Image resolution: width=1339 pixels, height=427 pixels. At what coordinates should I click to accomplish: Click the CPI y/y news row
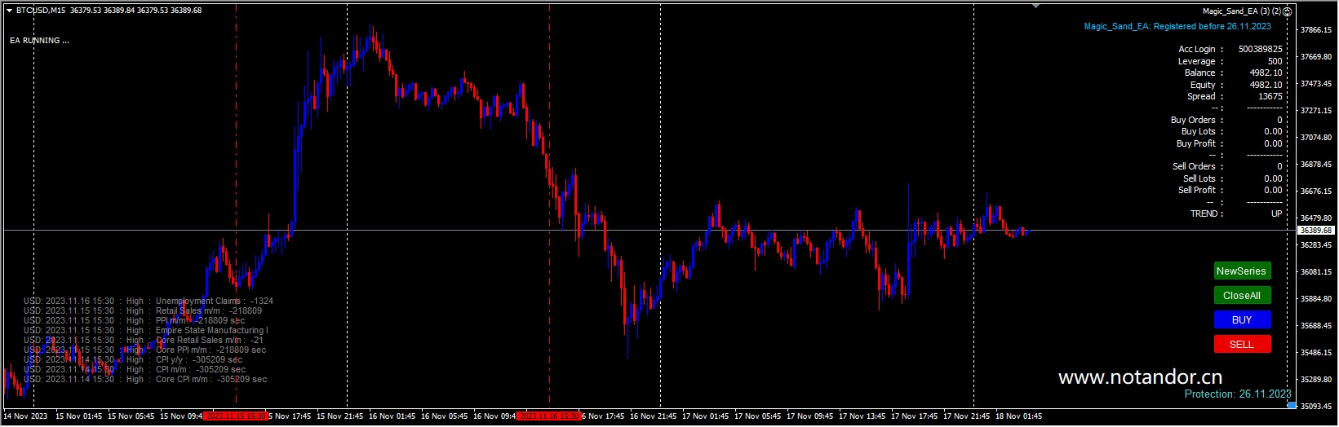pos(133,360)
